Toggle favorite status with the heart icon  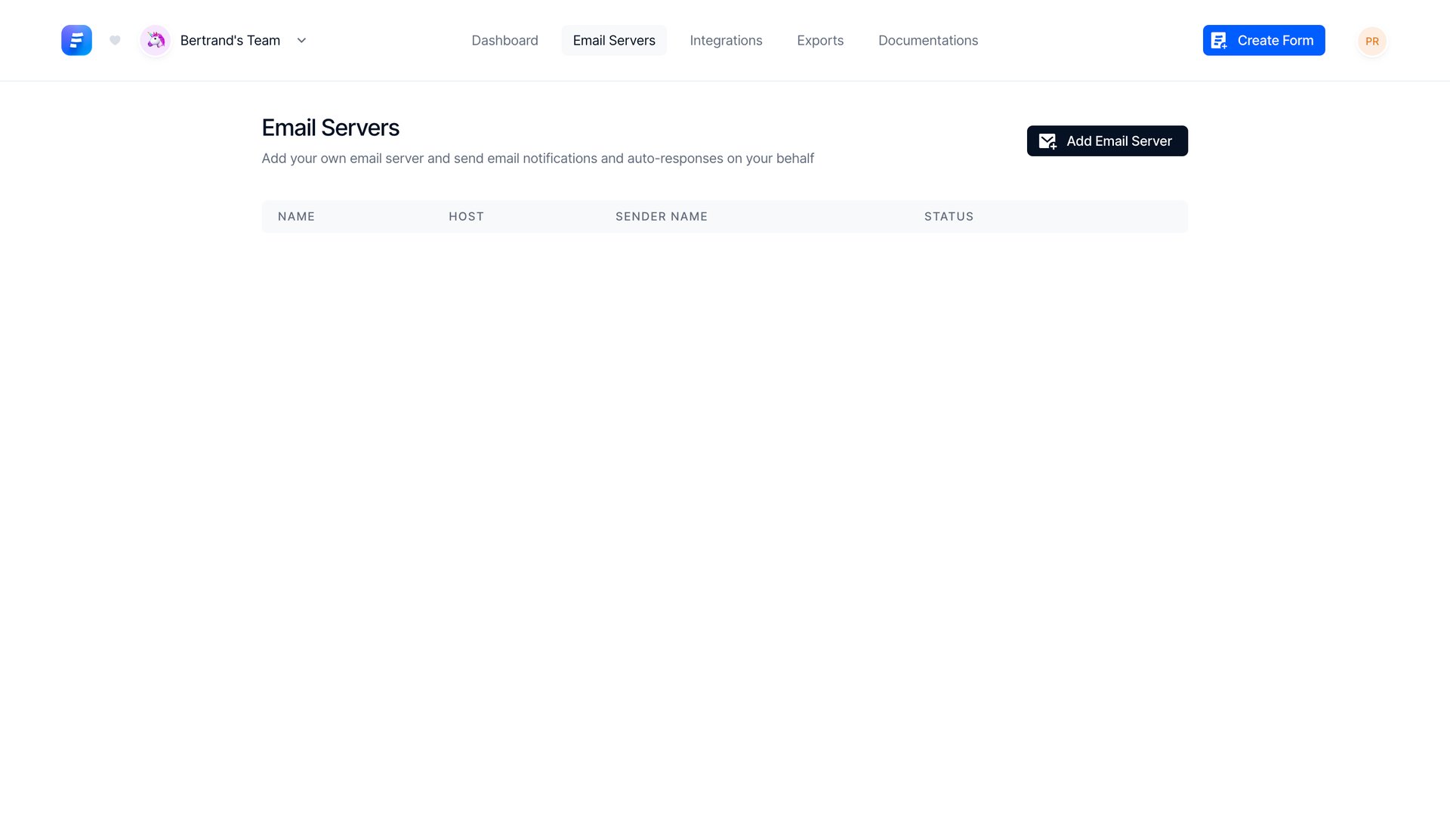[x=115, y=40]
